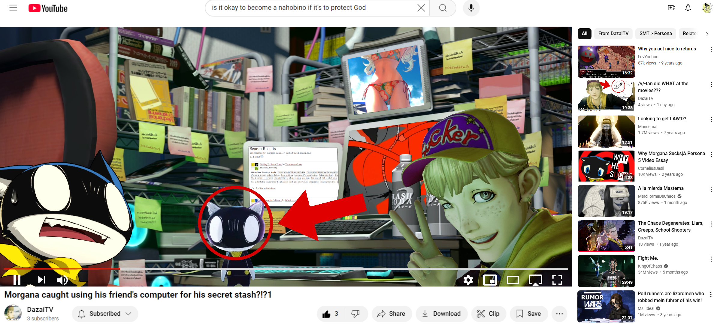Enter fullscreen mode
Screen dimensions: 720x324
(557, 280)
